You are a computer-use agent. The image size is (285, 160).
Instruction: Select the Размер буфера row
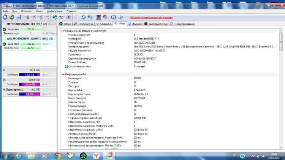coord(169,106)
